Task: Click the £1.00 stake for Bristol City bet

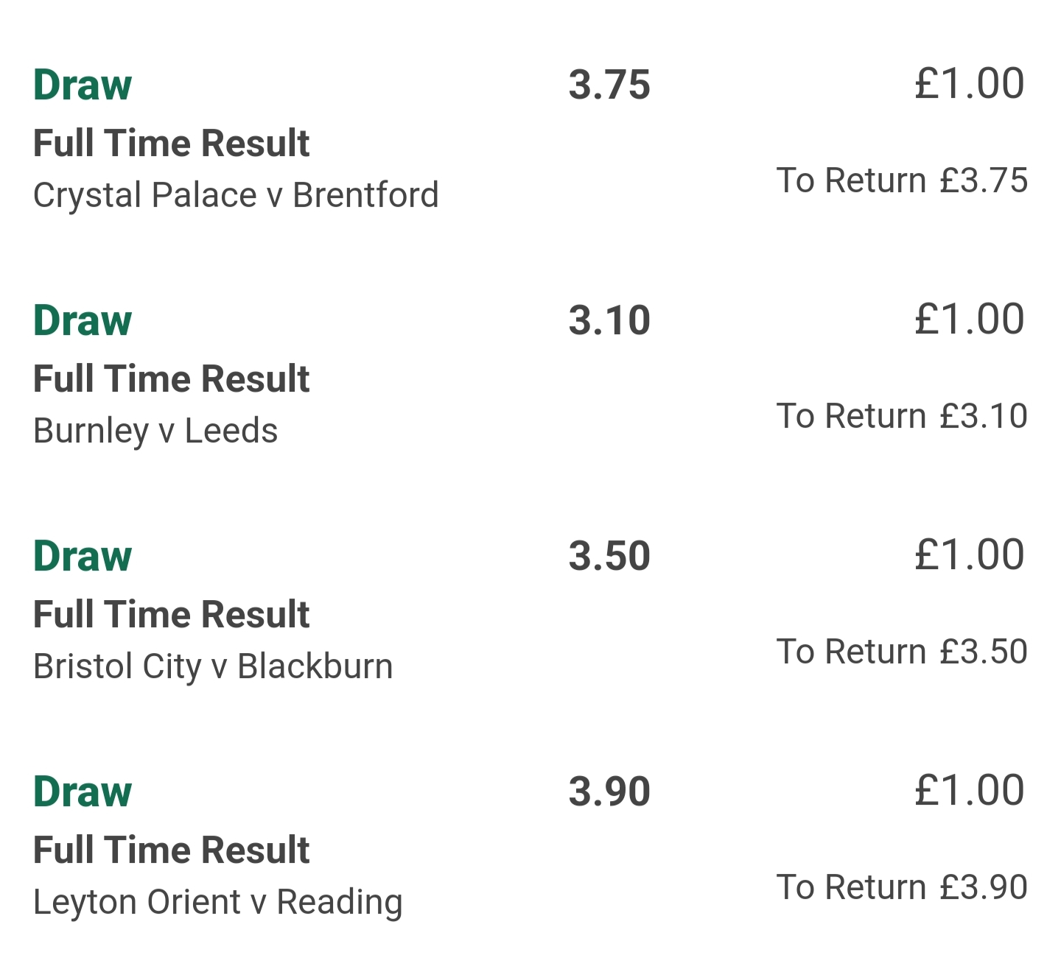Action: [x=969, y=554]
